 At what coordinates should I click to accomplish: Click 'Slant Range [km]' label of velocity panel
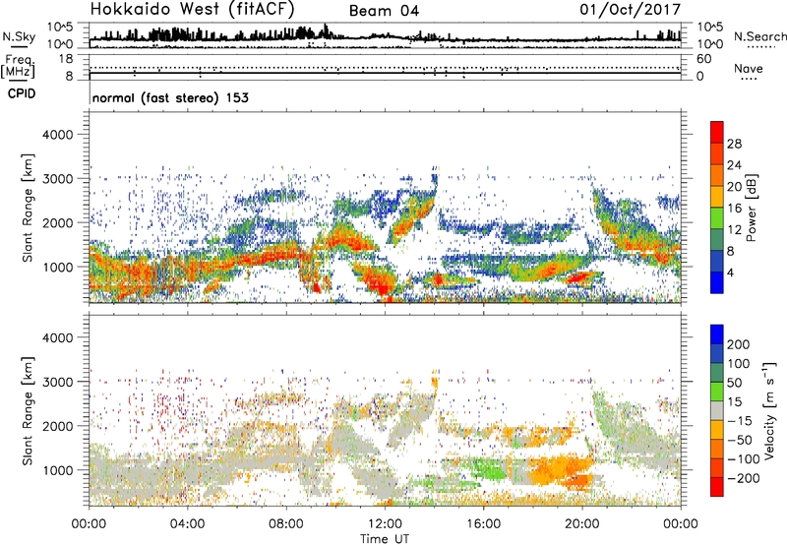coord(28,410)
